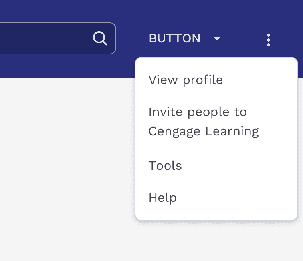Click the 'Cengage Learning' line of invite option
303x261 pixels.
click(203, 131)
